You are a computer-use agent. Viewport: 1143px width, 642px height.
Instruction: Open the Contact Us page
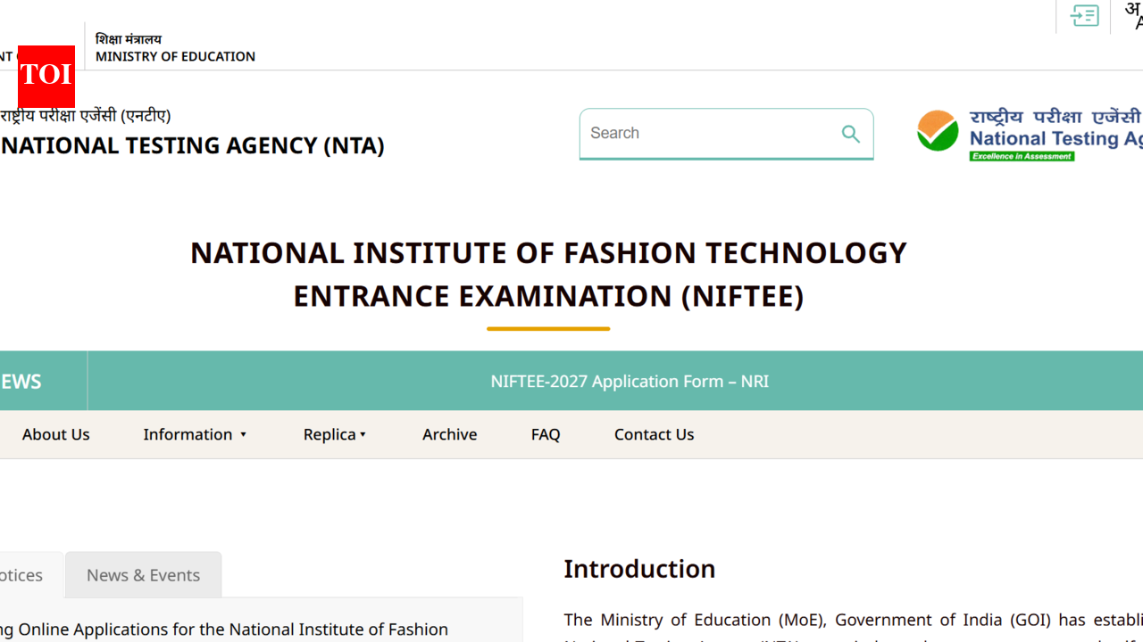click(x=654, y=434)
